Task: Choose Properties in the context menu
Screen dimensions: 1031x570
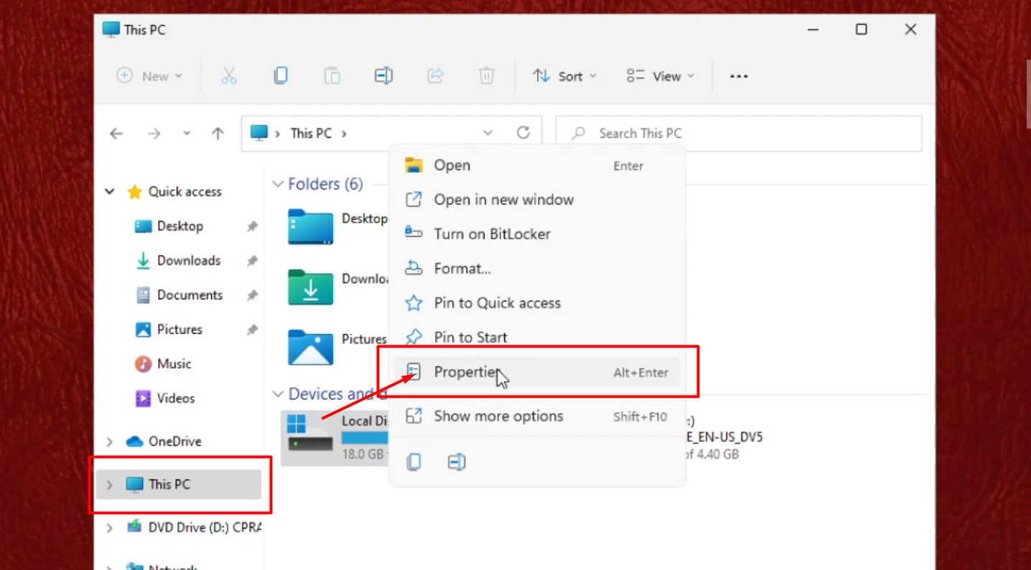Action: [537, 372]
